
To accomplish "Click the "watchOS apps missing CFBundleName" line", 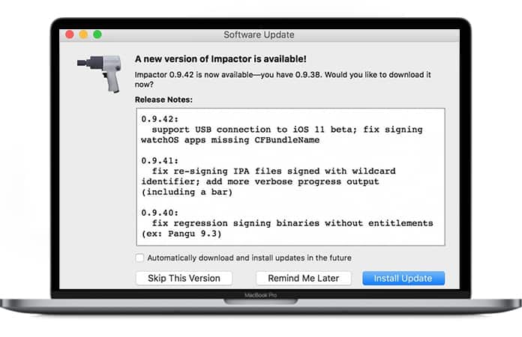I will click(230, 140).
